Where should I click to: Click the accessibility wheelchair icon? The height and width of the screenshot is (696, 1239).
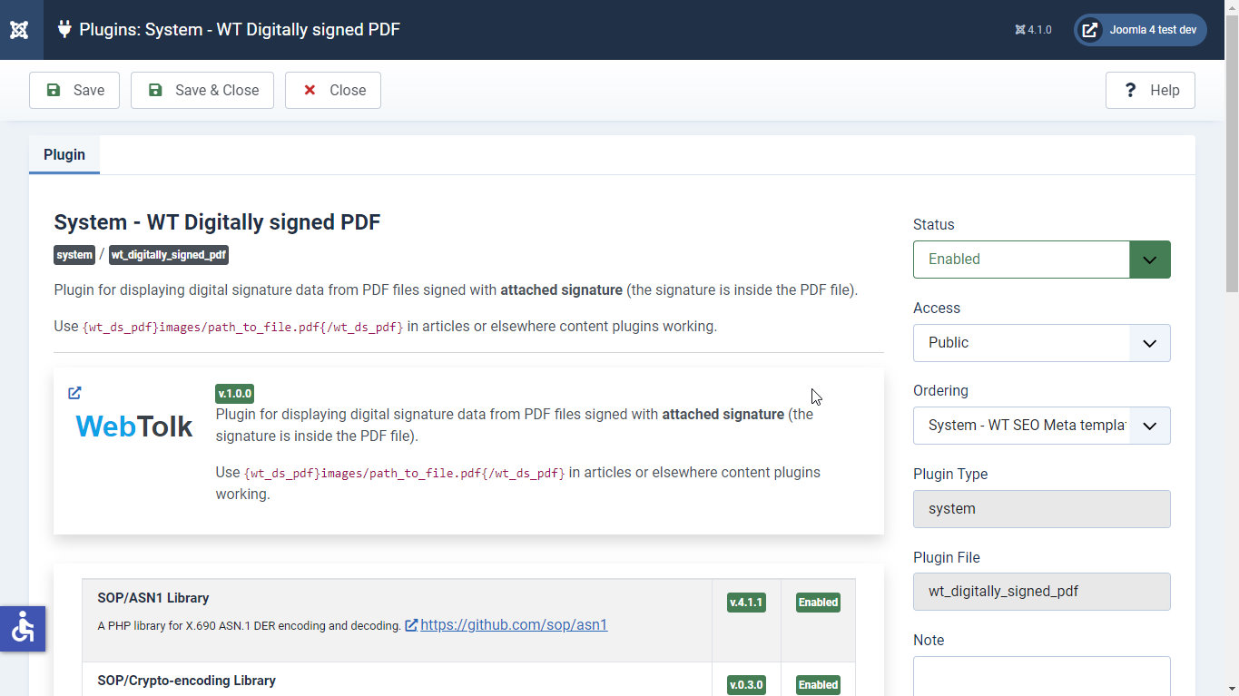pyautogui.click(x=23, y=628)
